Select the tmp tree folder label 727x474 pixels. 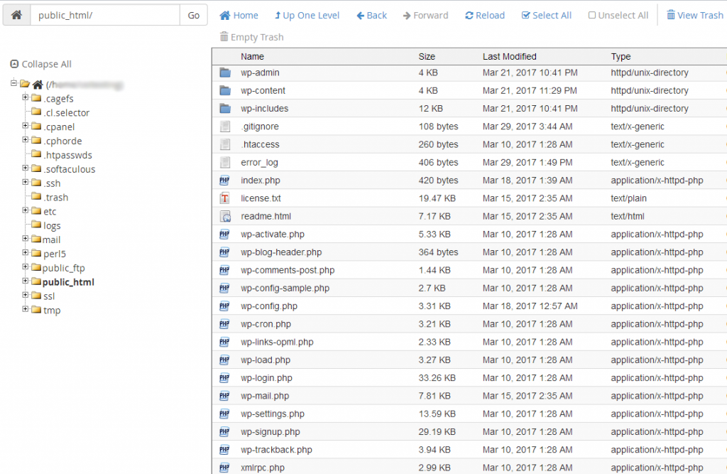pos(52,310)
